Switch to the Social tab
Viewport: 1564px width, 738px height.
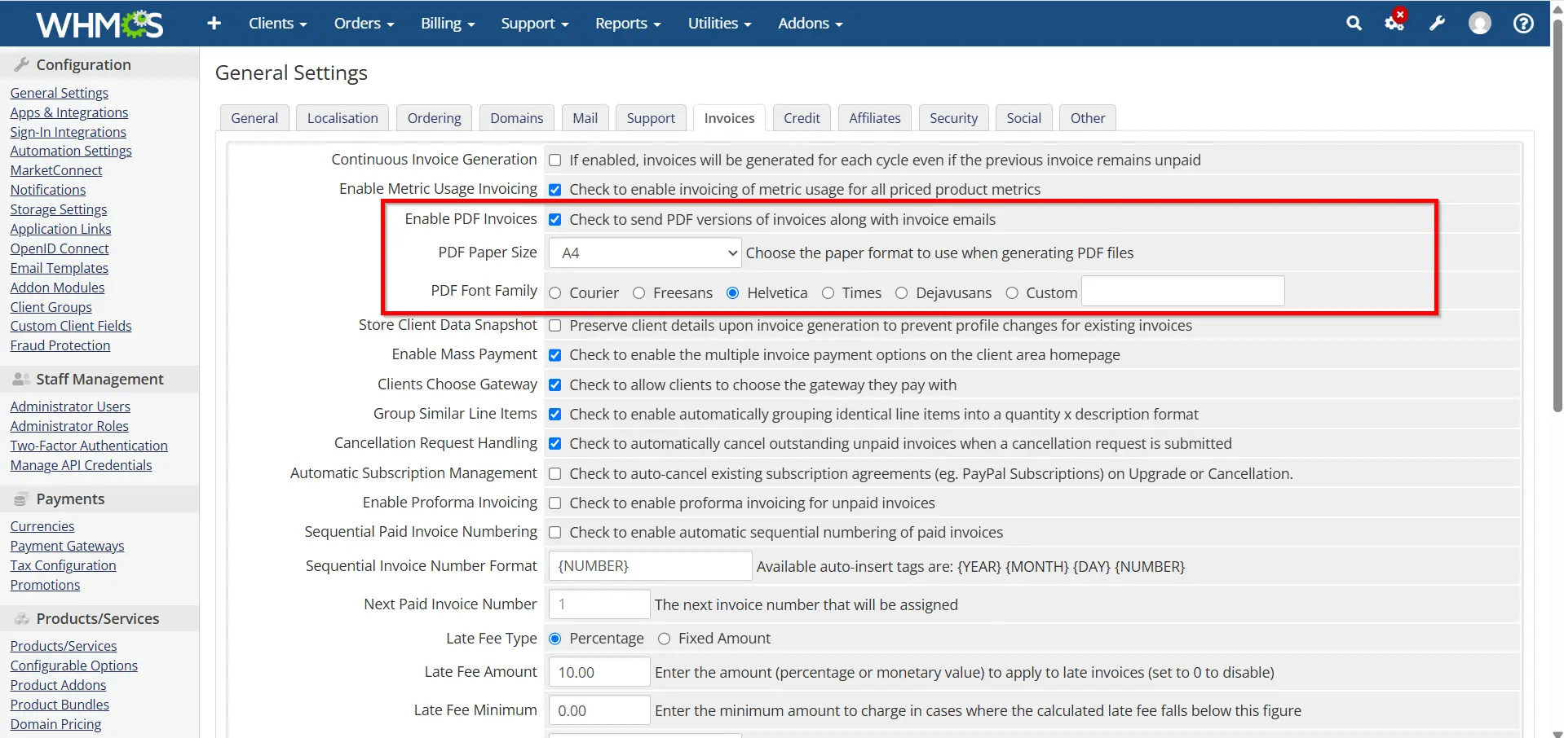pos(1023,118)
